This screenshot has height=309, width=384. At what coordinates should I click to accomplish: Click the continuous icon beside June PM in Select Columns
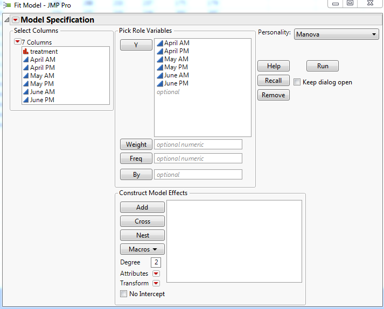click(x=26, y=99)
